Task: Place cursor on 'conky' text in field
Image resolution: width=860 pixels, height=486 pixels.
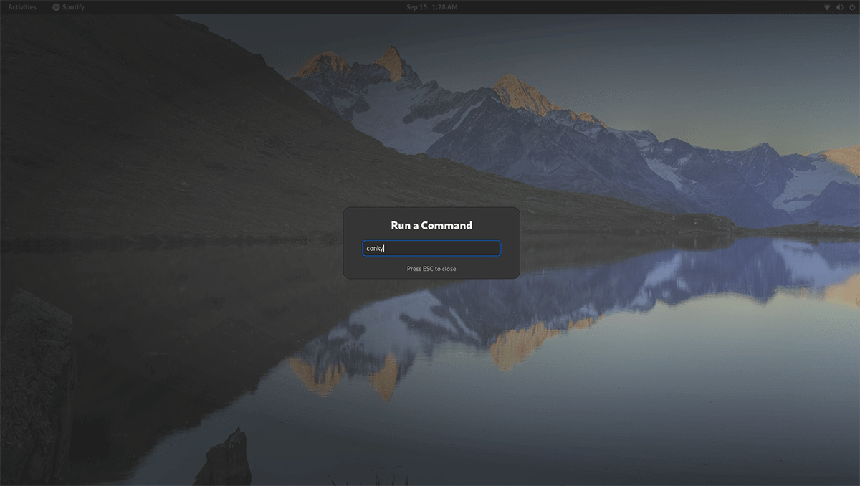Action: (375, 249)
